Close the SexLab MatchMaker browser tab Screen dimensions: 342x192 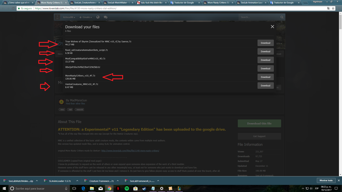[132, 3]
